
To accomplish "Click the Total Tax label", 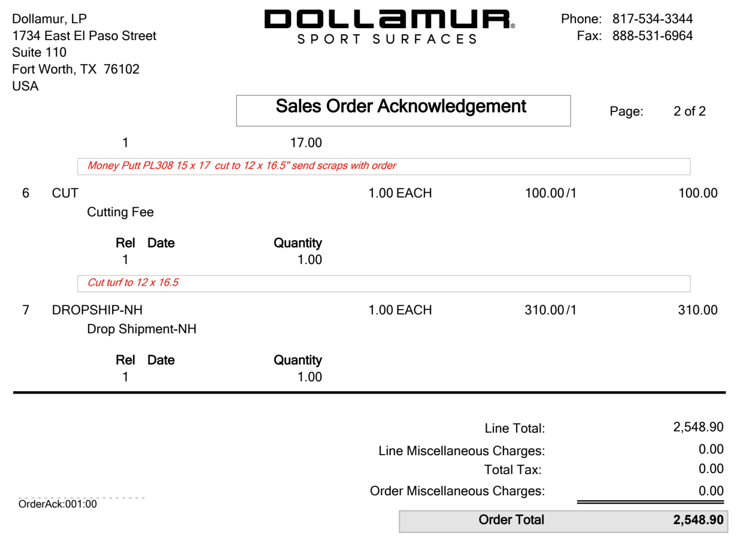I will click(513, 470).
